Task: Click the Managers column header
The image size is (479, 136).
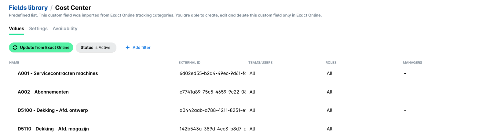Action: [412, 63]
